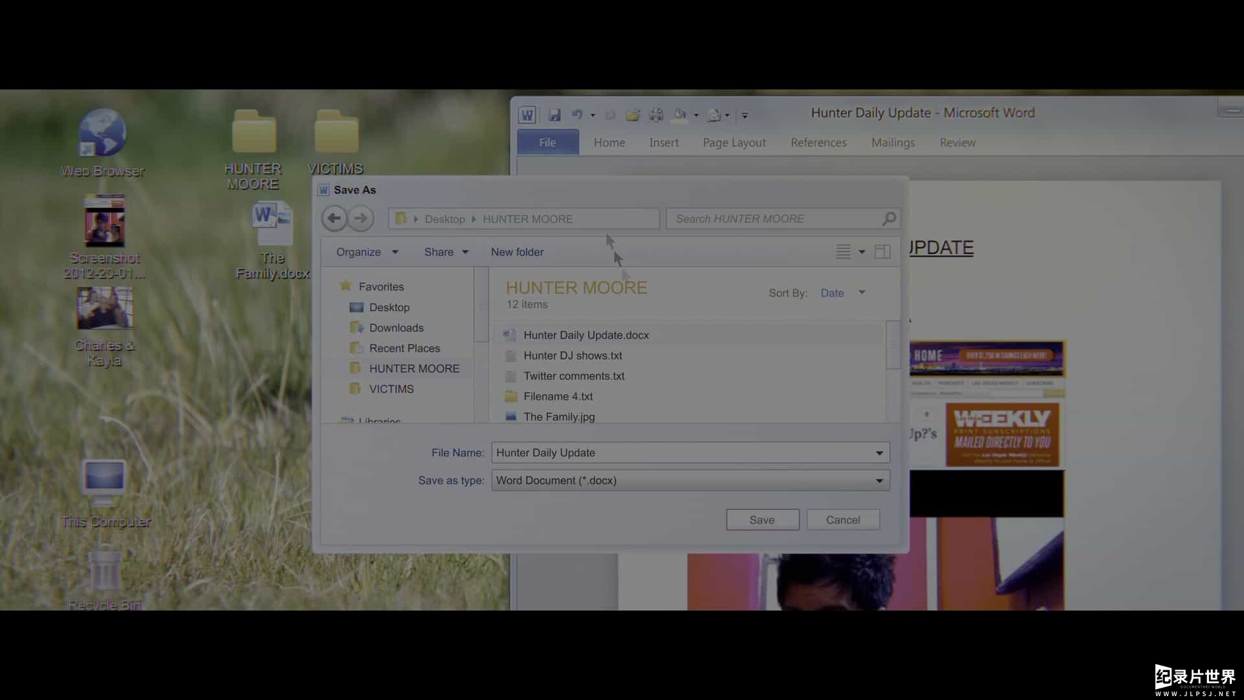1244x700 pixels.
Task: Click the Hunter Daily Update.docx file
Action: (x=586, y=335)
